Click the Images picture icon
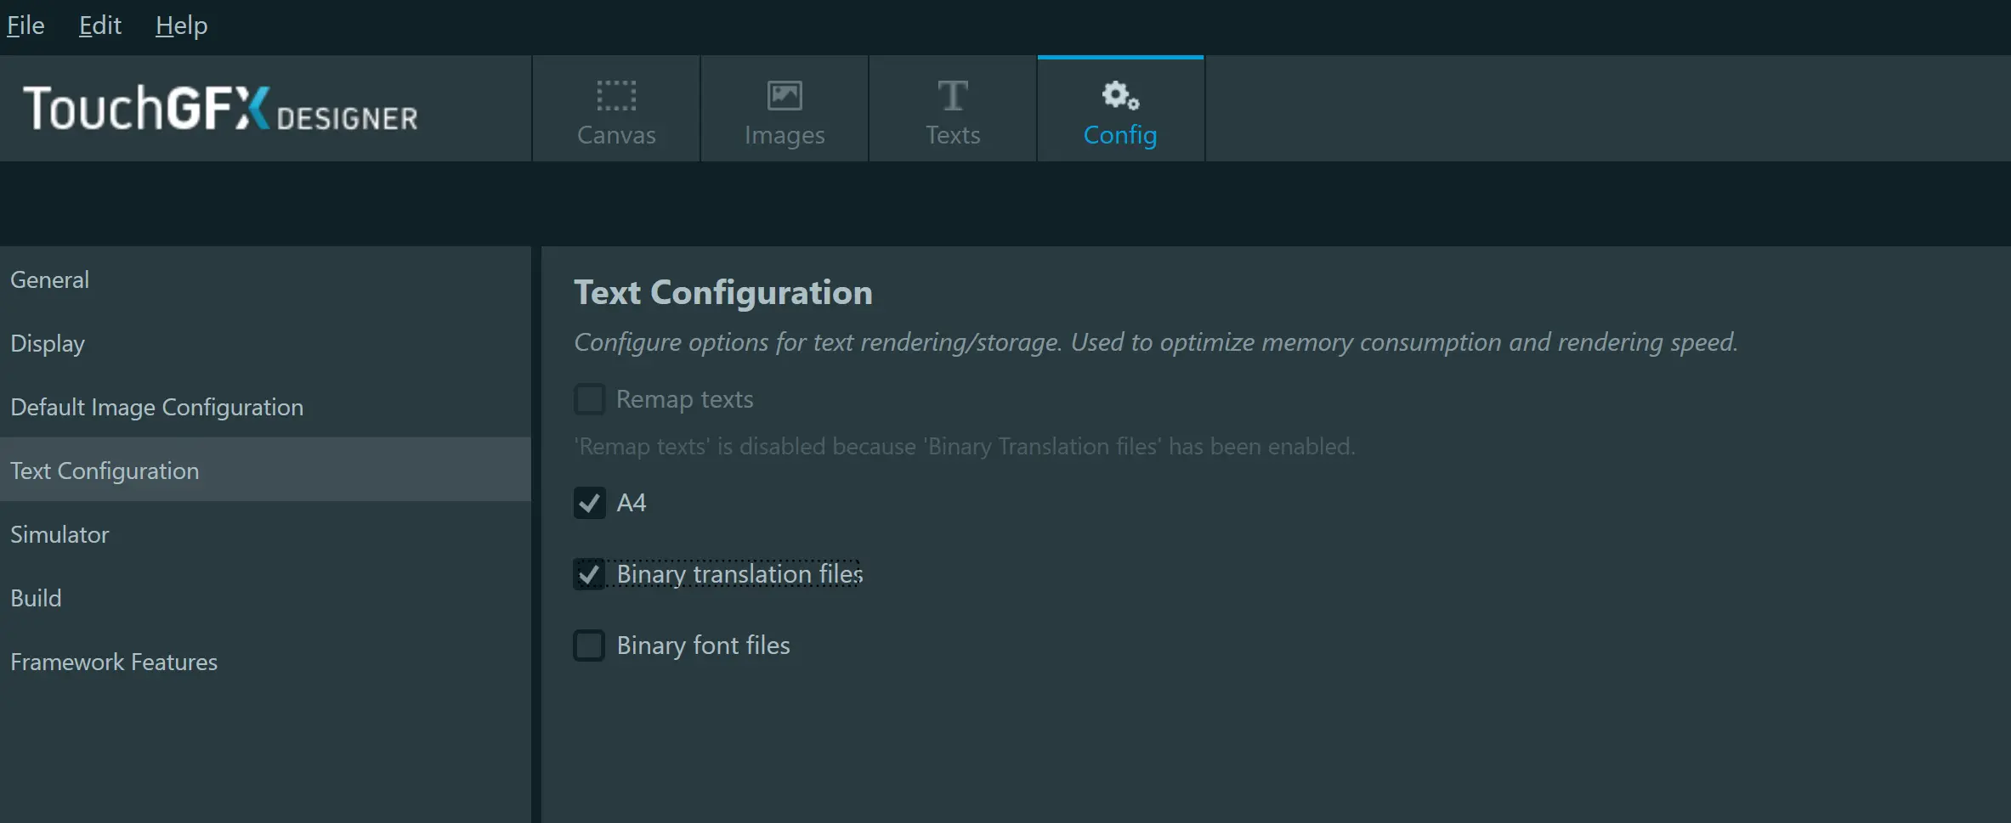The height and width of the screenshot is (823, 2011). [785, 96]
